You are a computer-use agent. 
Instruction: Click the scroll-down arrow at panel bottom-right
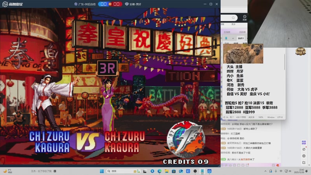pyautogui.click(x=309, y=165)
